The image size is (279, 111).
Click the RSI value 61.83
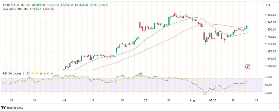tap(26, 73)
